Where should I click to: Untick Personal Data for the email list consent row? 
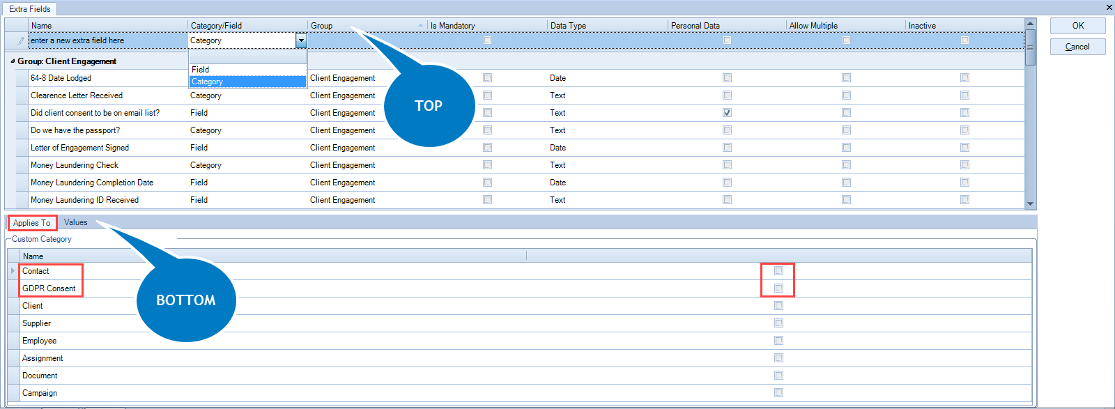pos(727,113)
